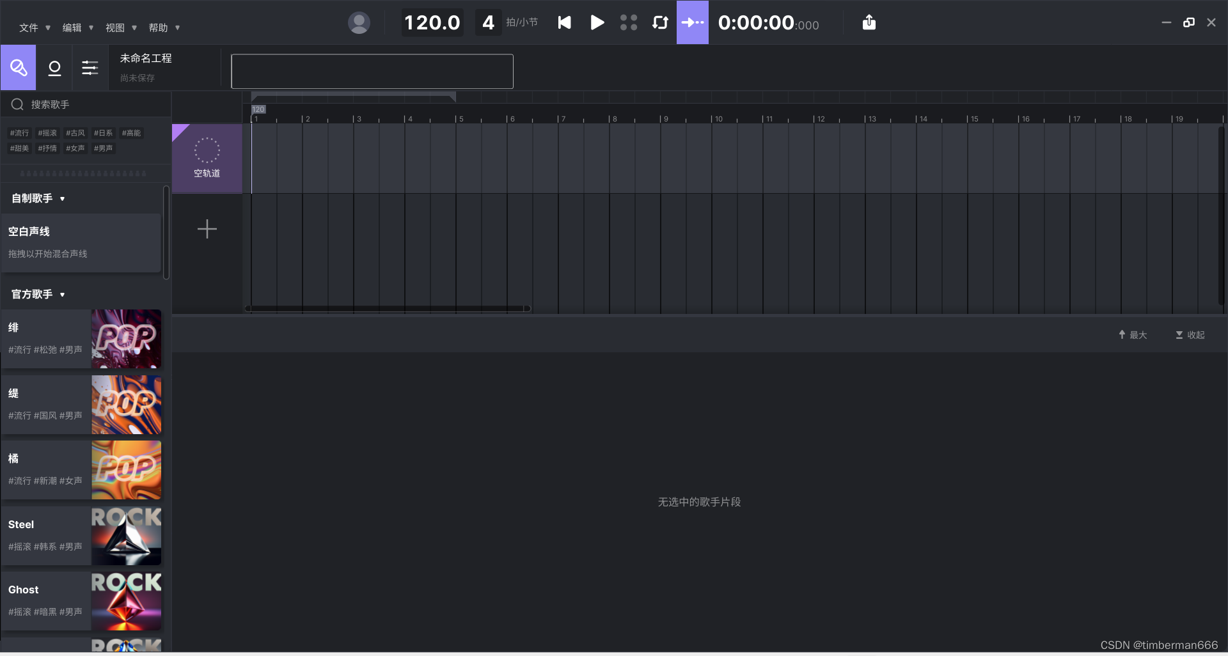Filter singers by #高能 tag
Image resolution: width=1228 pixels, height=656 pixels.
coord(131,133)
